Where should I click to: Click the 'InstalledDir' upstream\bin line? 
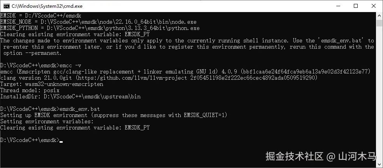click(x=70, y=97)
